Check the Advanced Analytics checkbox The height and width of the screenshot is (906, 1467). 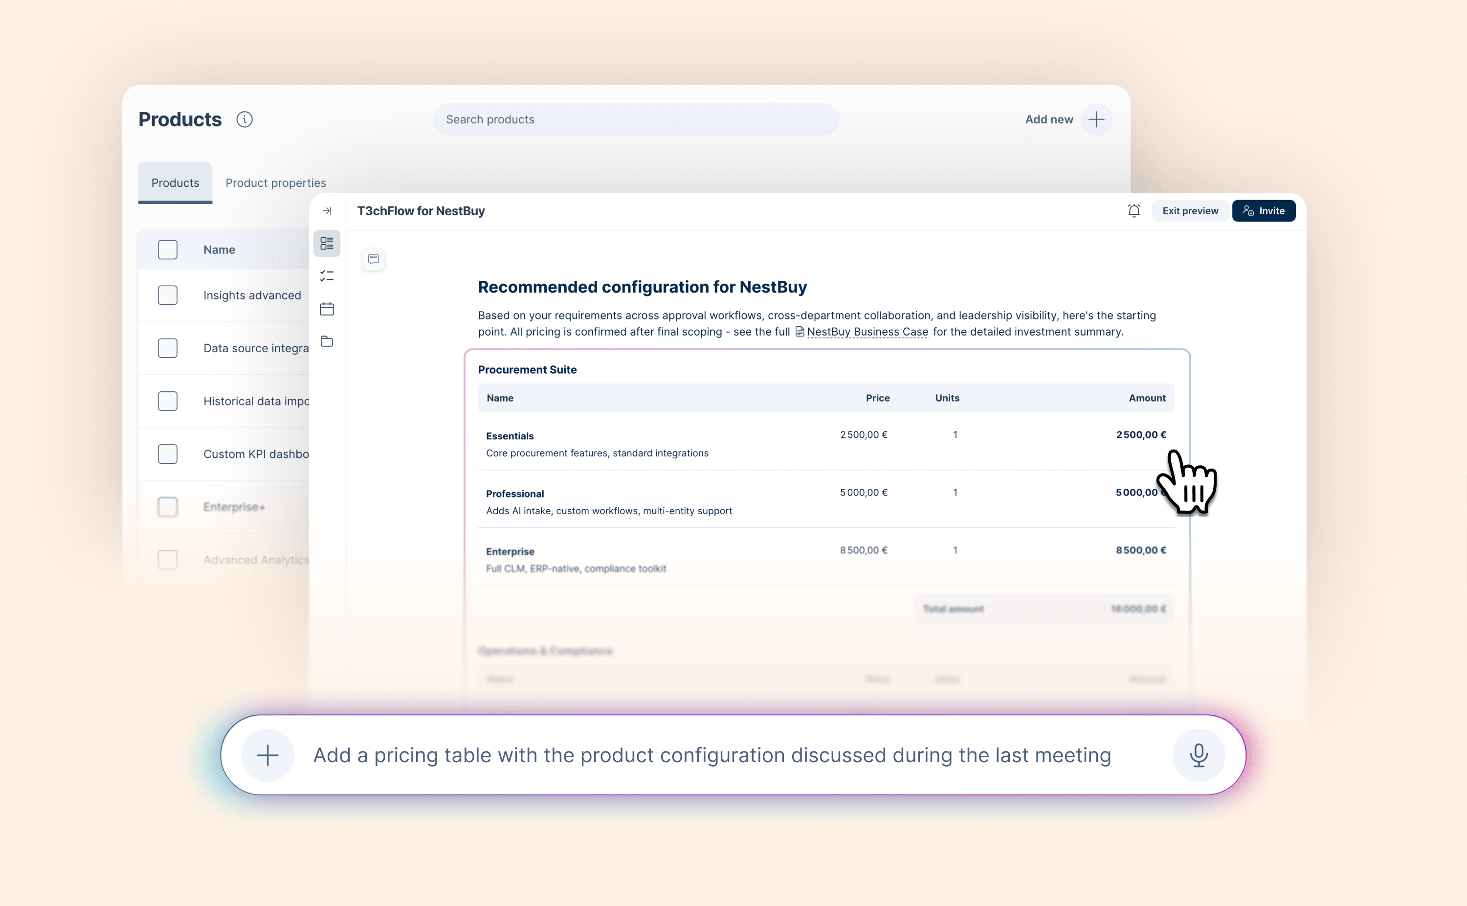pyautogui.click(x=168, y=560)
